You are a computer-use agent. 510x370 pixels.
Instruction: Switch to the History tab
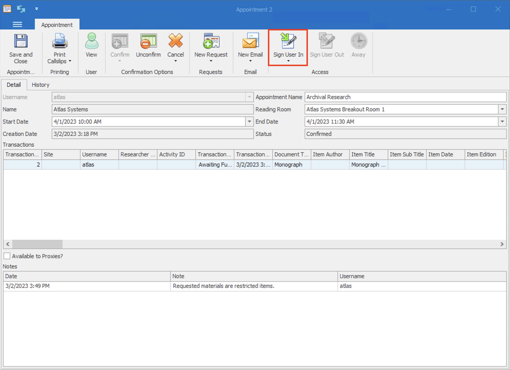pyautogui.click(x=40, y=85)
